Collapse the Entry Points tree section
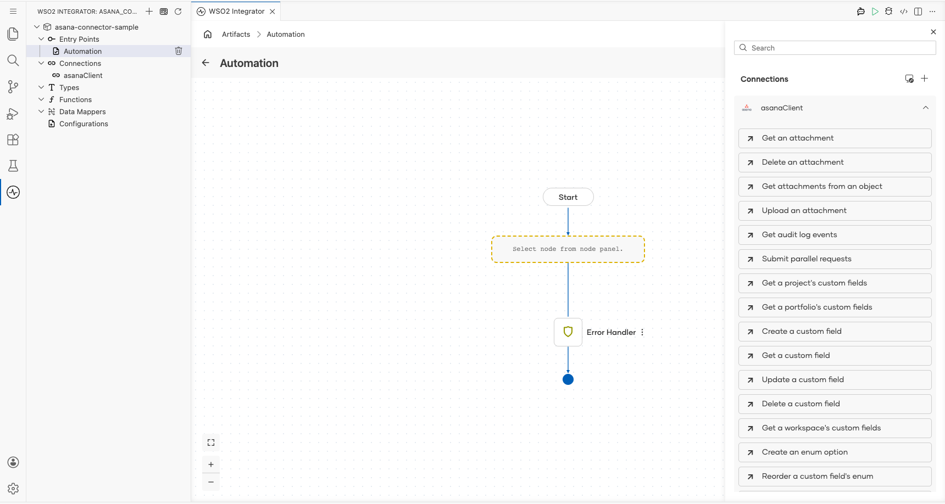 click(x=41, y=39)
